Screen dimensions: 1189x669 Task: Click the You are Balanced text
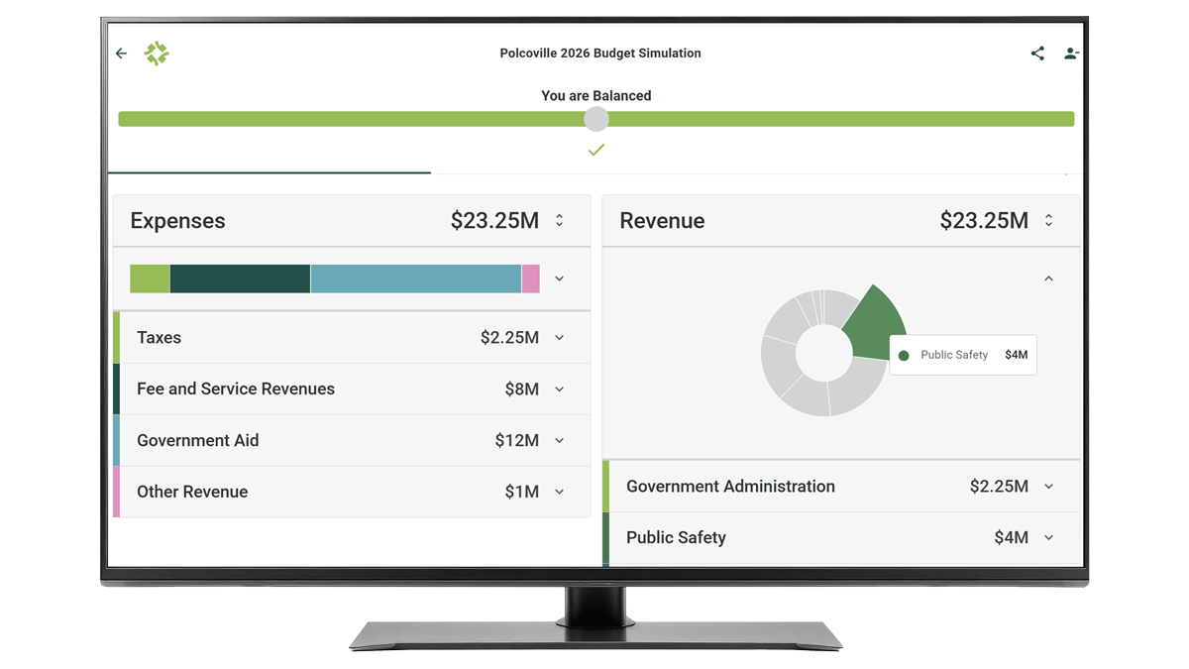(x=596, y=96)
